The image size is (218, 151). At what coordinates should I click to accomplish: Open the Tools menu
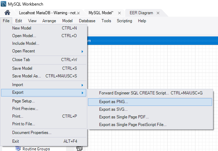point(106,21)
